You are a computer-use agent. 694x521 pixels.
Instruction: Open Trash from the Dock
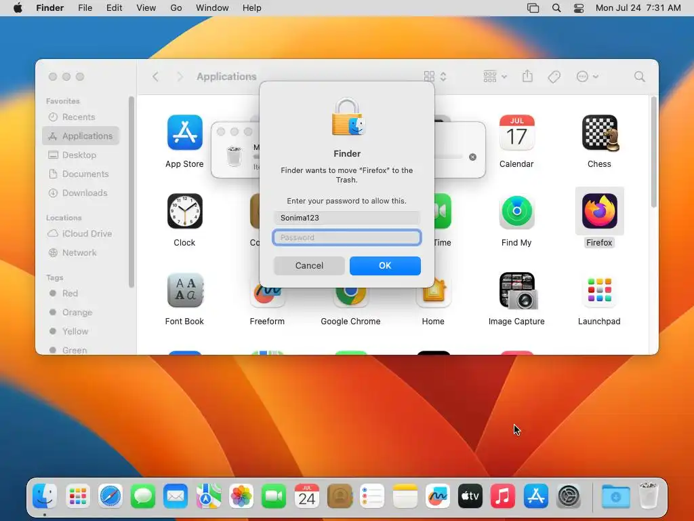(x=649, y=496)
